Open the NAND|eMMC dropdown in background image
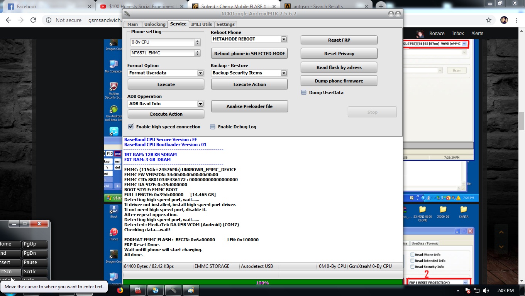Screen dimensions: 525x296 tap(464, 44)
